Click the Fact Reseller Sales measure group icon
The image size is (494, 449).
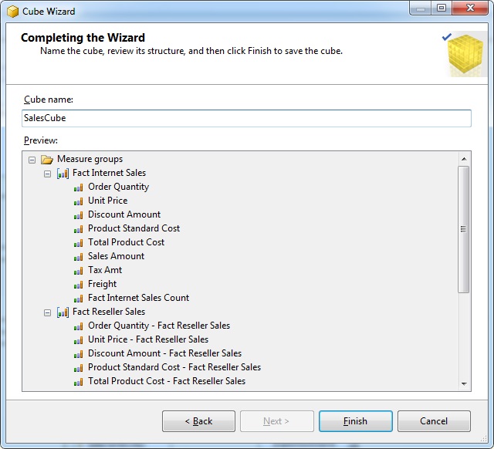[x=63, y=312]
